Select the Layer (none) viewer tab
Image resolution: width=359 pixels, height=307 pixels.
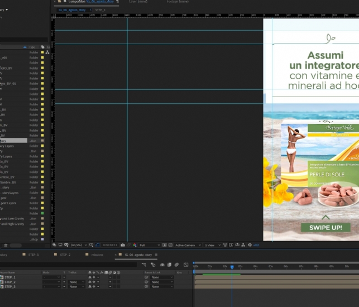138,2
